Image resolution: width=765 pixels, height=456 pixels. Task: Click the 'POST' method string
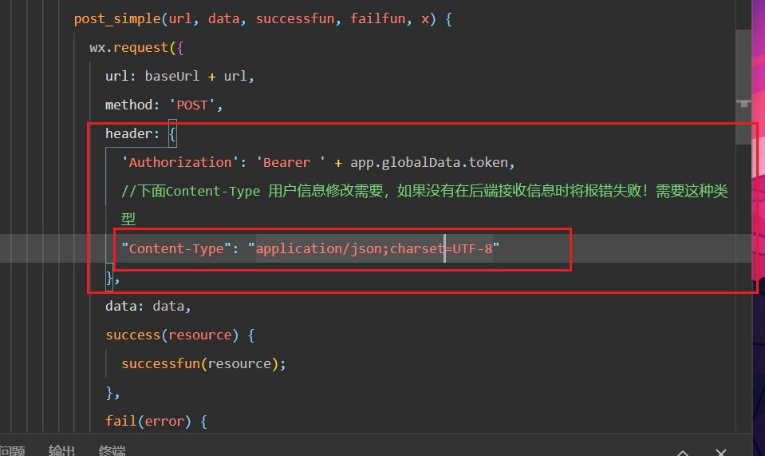point(192,105)
